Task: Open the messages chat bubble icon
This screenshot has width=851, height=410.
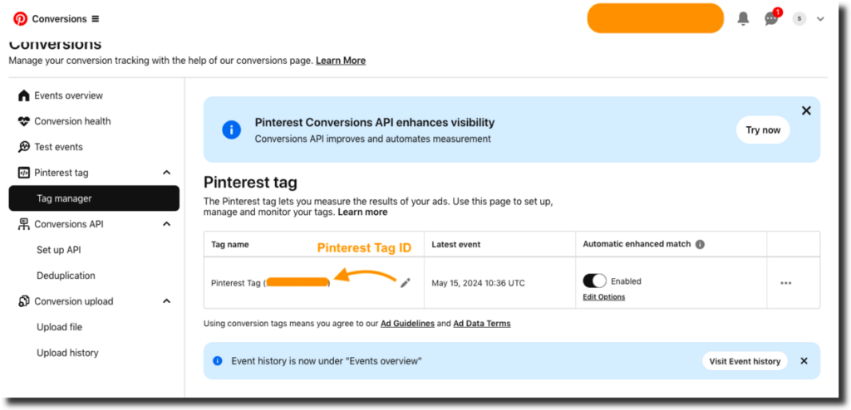Action: [771, 18]
